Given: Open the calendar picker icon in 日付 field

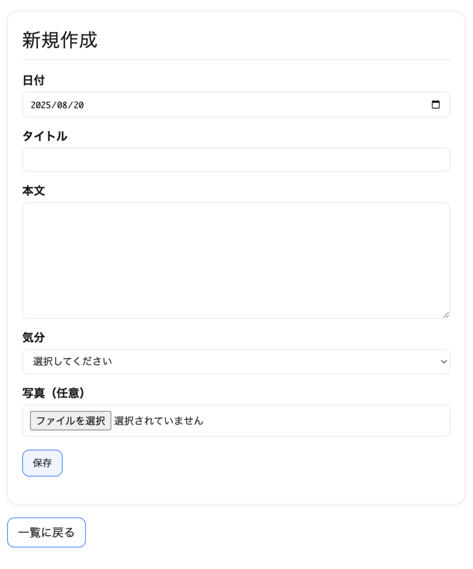Looking at the screenshot, I should [x=435, y=104].
